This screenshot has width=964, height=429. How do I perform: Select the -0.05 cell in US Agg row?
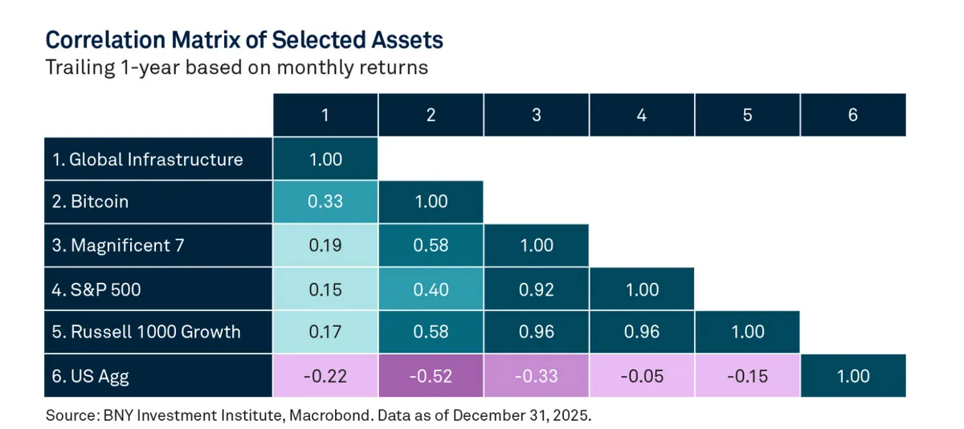[642, 375]
